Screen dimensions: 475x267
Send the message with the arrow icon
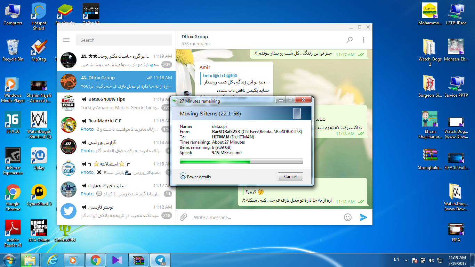pyautogui.click(x=363, y=217)
